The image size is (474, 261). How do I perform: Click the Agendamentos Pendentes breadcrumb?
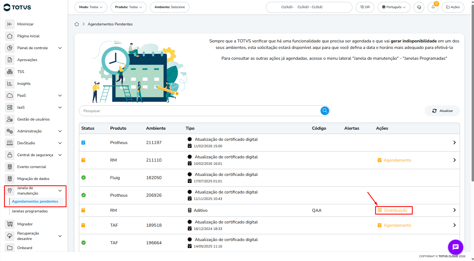(x=110, y=24)
